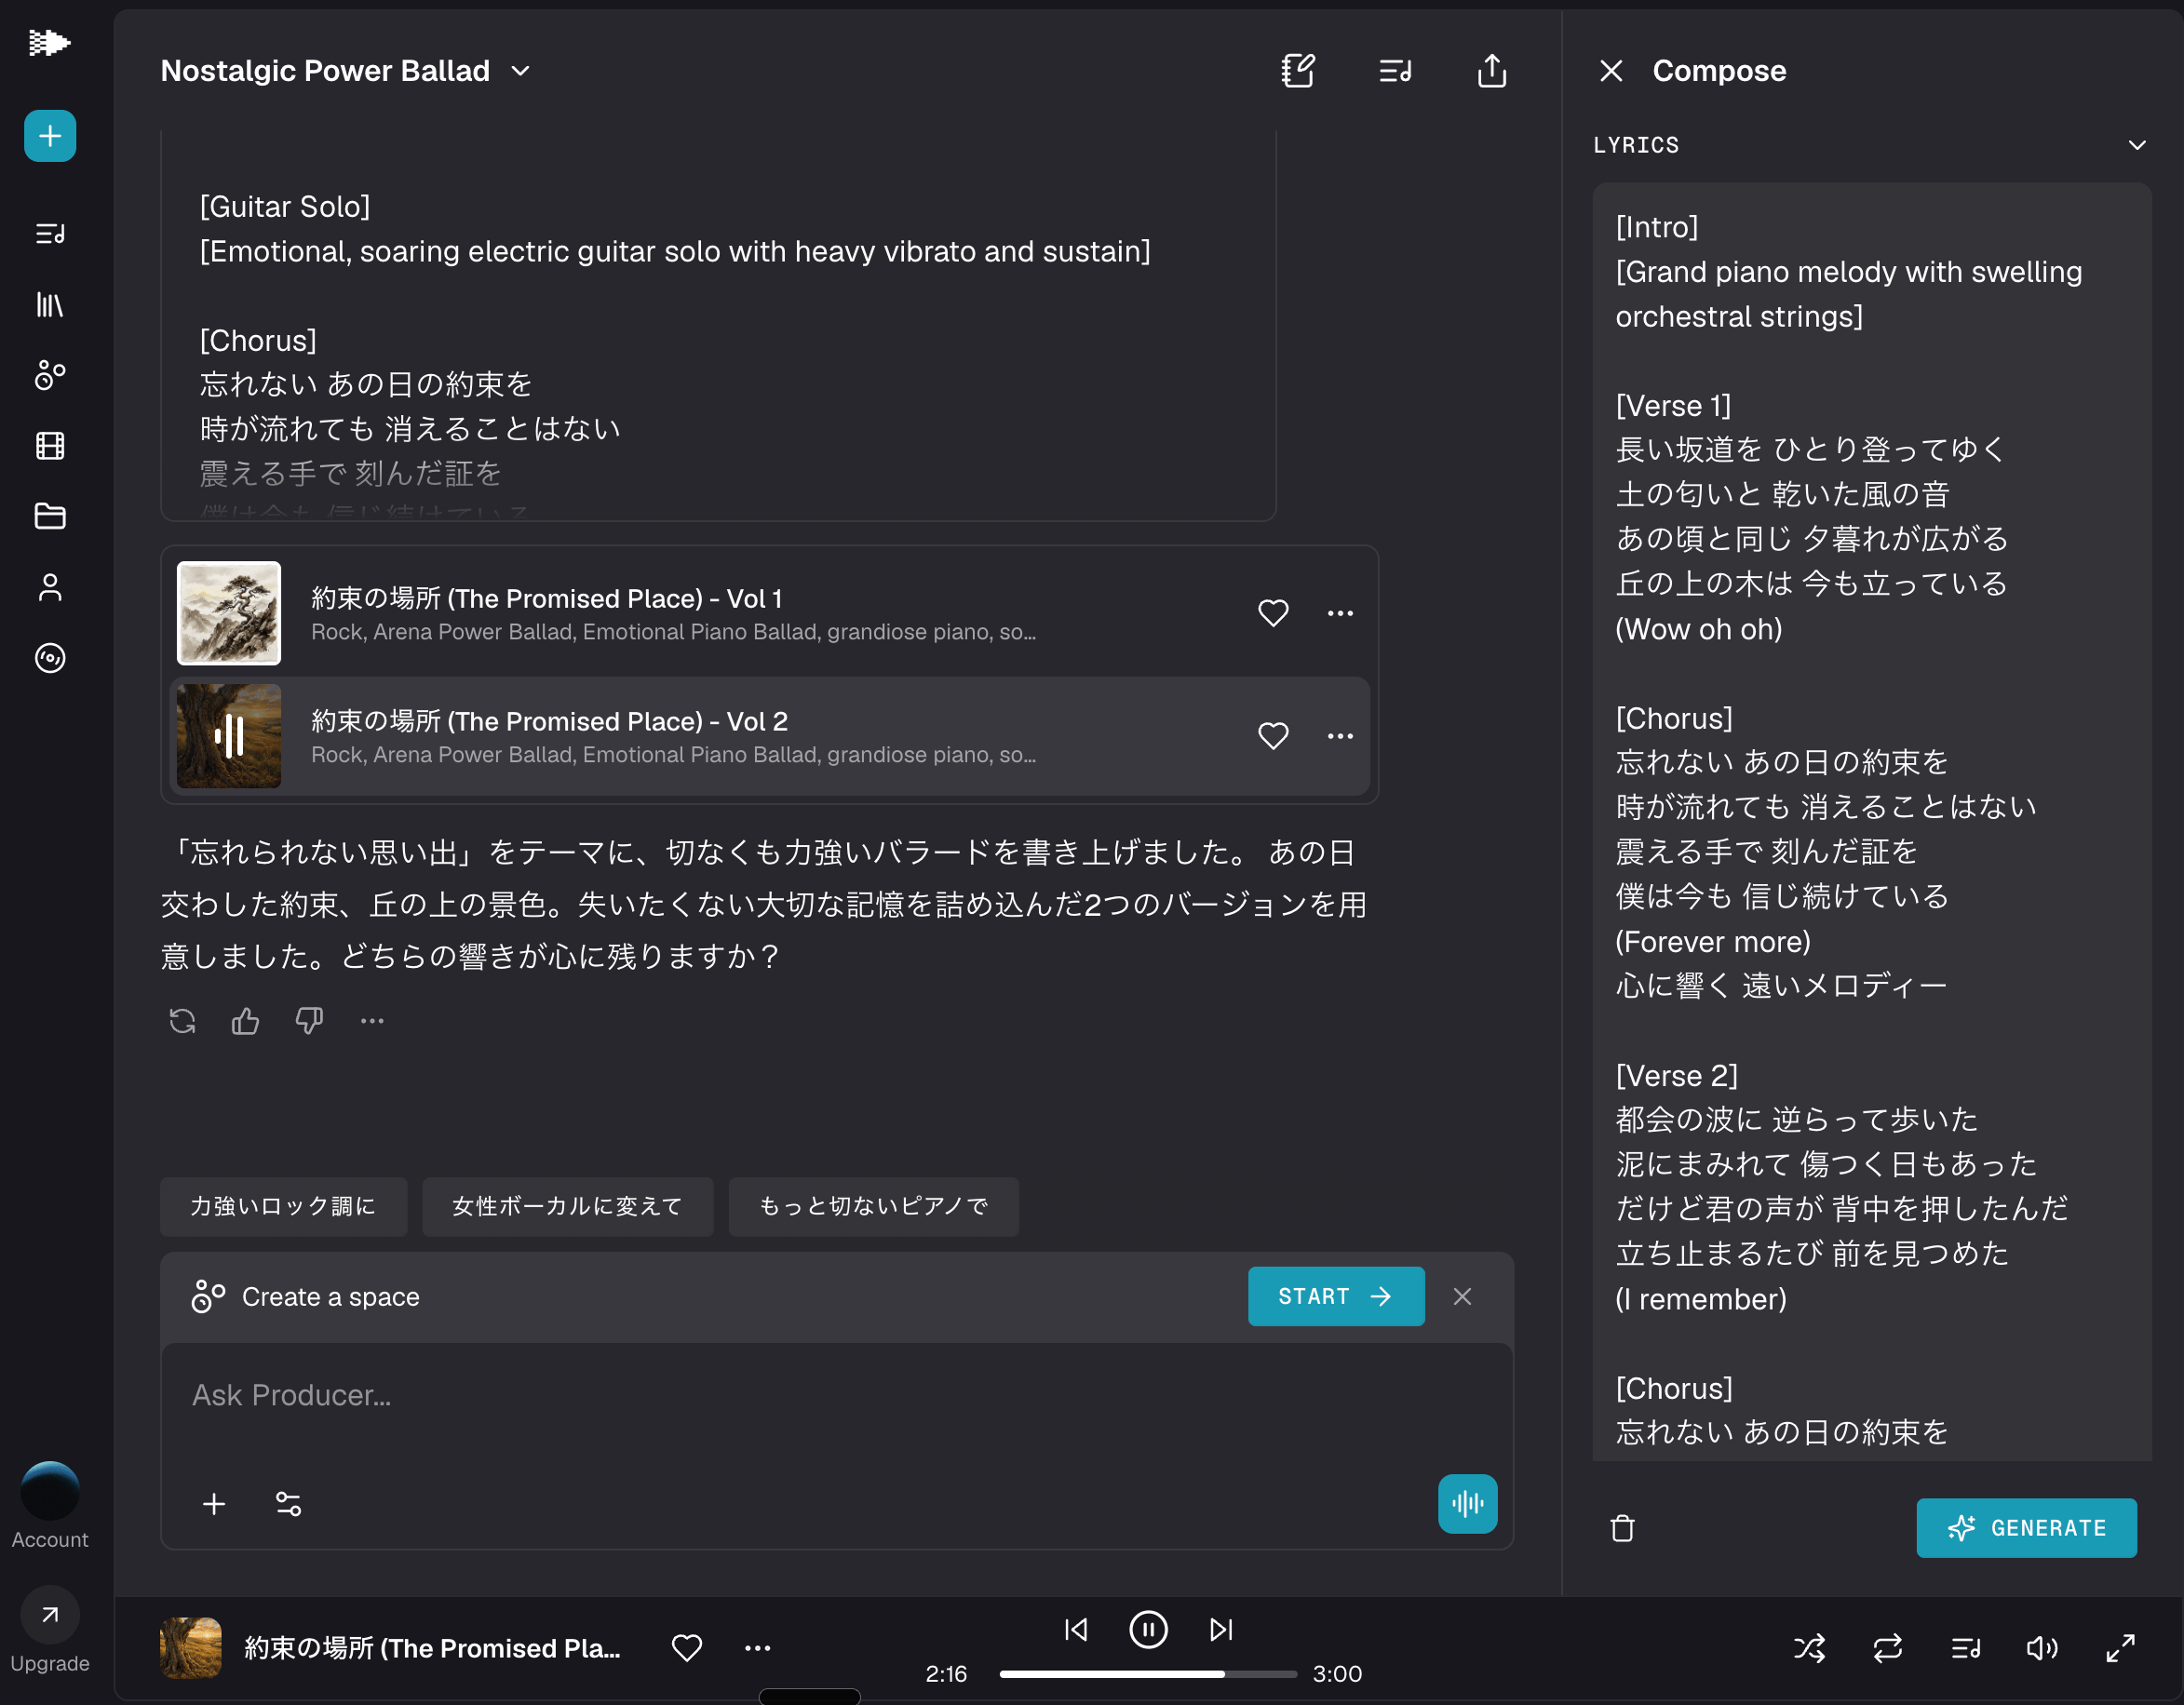Open the lyrics edit note icon
The height and width of the screenshot is (1705, 2184).
[x=1297, y=71]
